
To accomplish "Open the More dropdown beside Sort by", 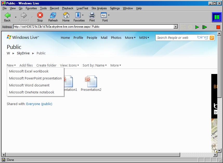I will 116,65.
